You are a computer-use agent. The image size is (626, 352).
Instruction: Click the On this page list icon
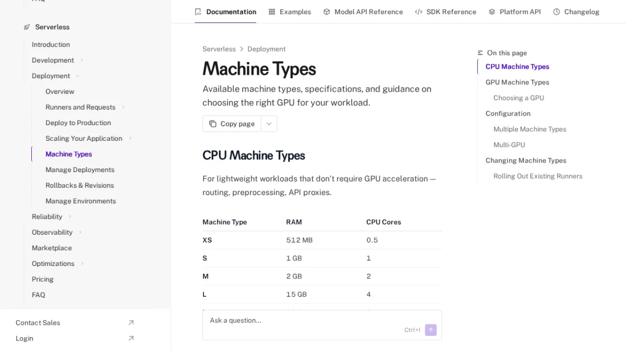[480, 53]
